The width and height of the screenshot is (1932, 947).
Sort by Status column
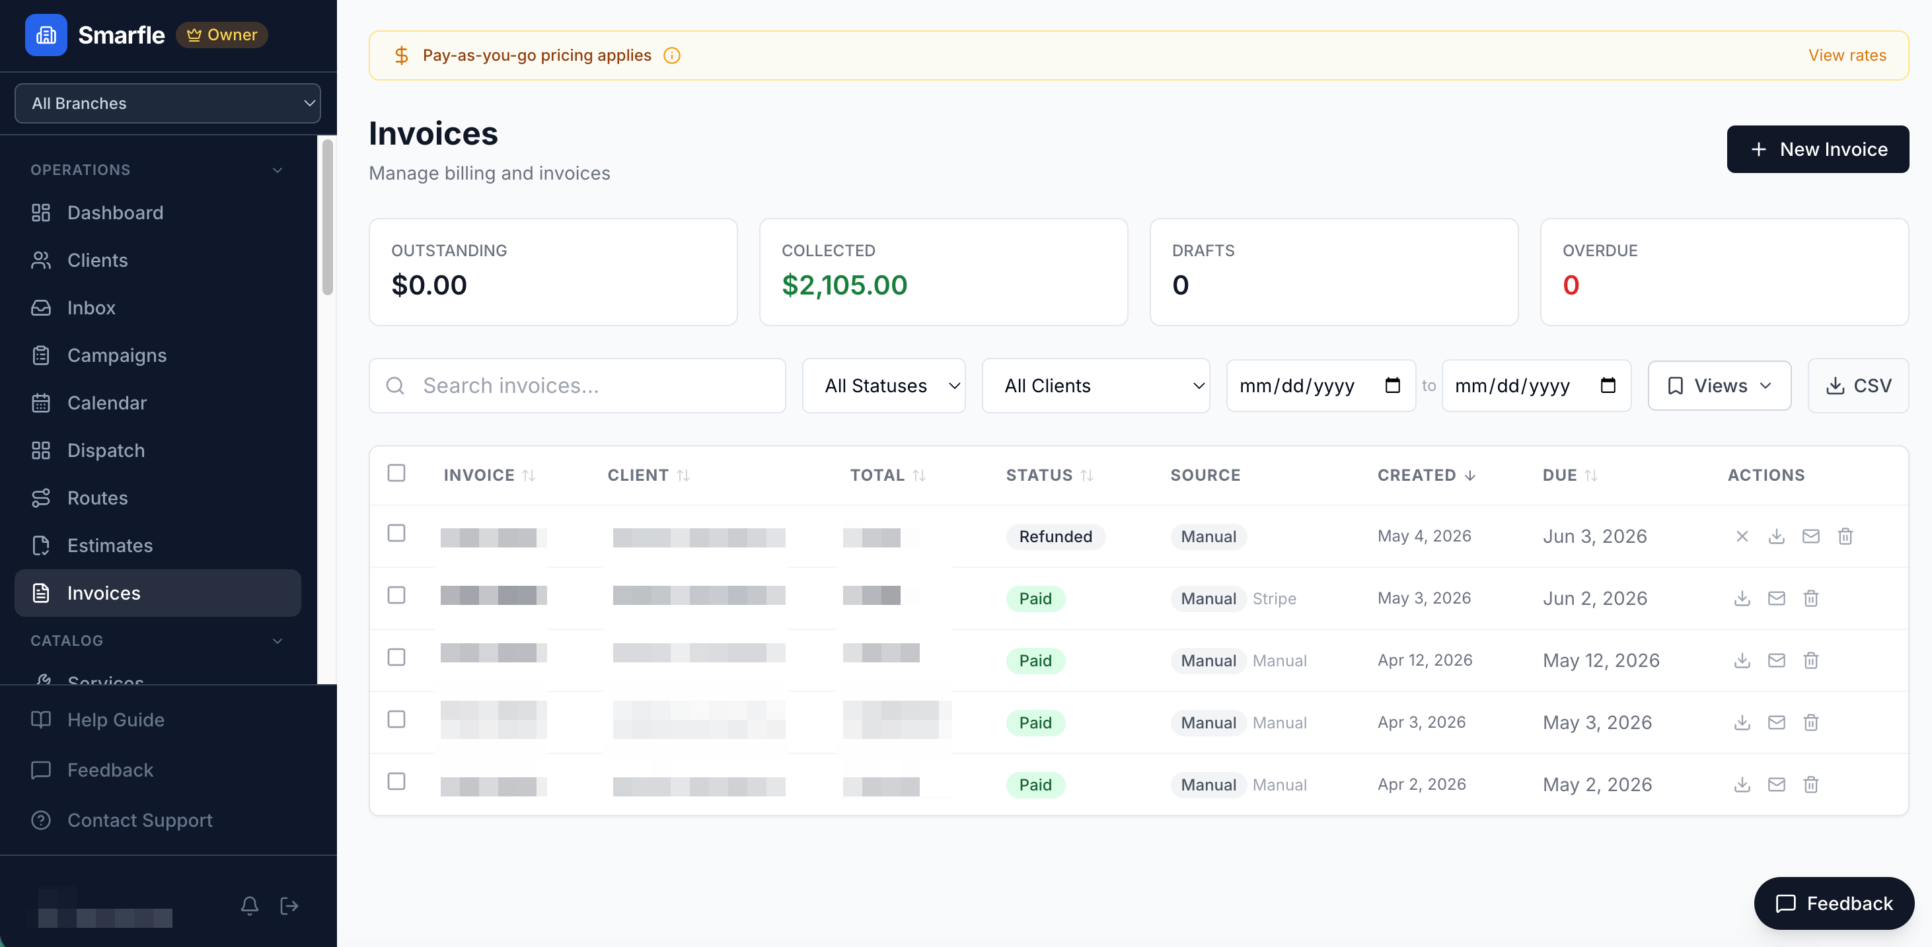tap(1049, 475)
